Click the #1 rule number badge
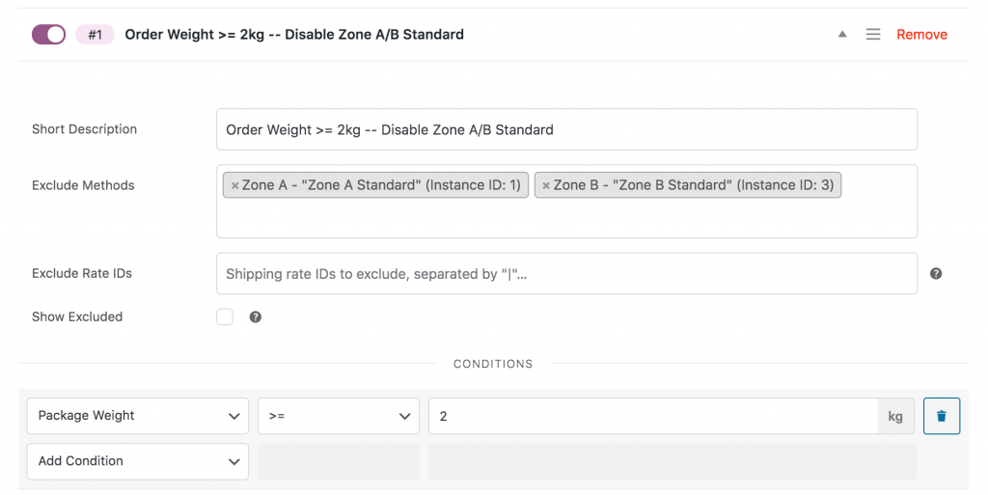This screenshot has height=495, width=988. click(x=95, y=35)
